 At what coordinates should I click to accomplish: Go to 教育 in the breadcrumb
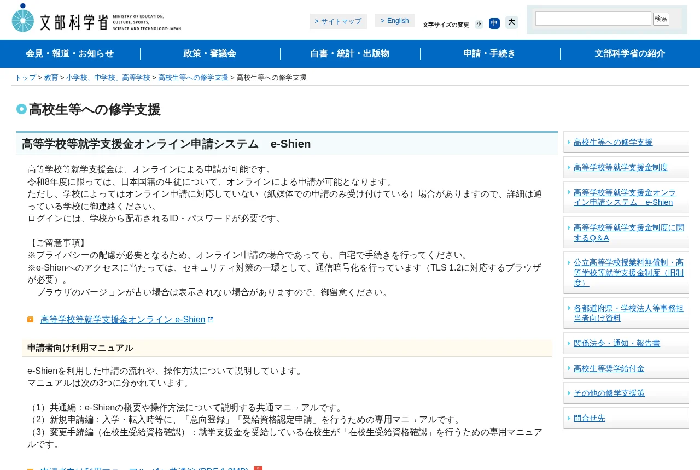[x=51, y=78]
